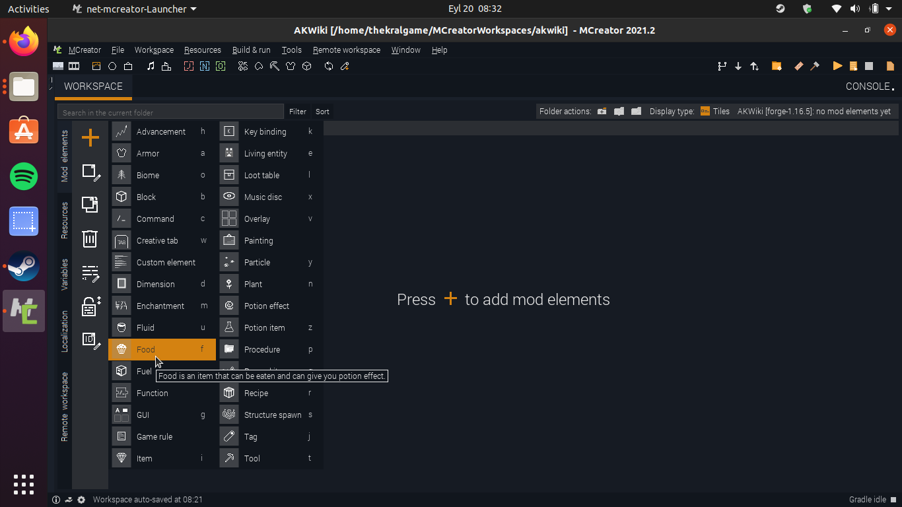This screenshot has width=902, height=507.
Task: Pick the Armor element option
Action: (x=162, y=153)
